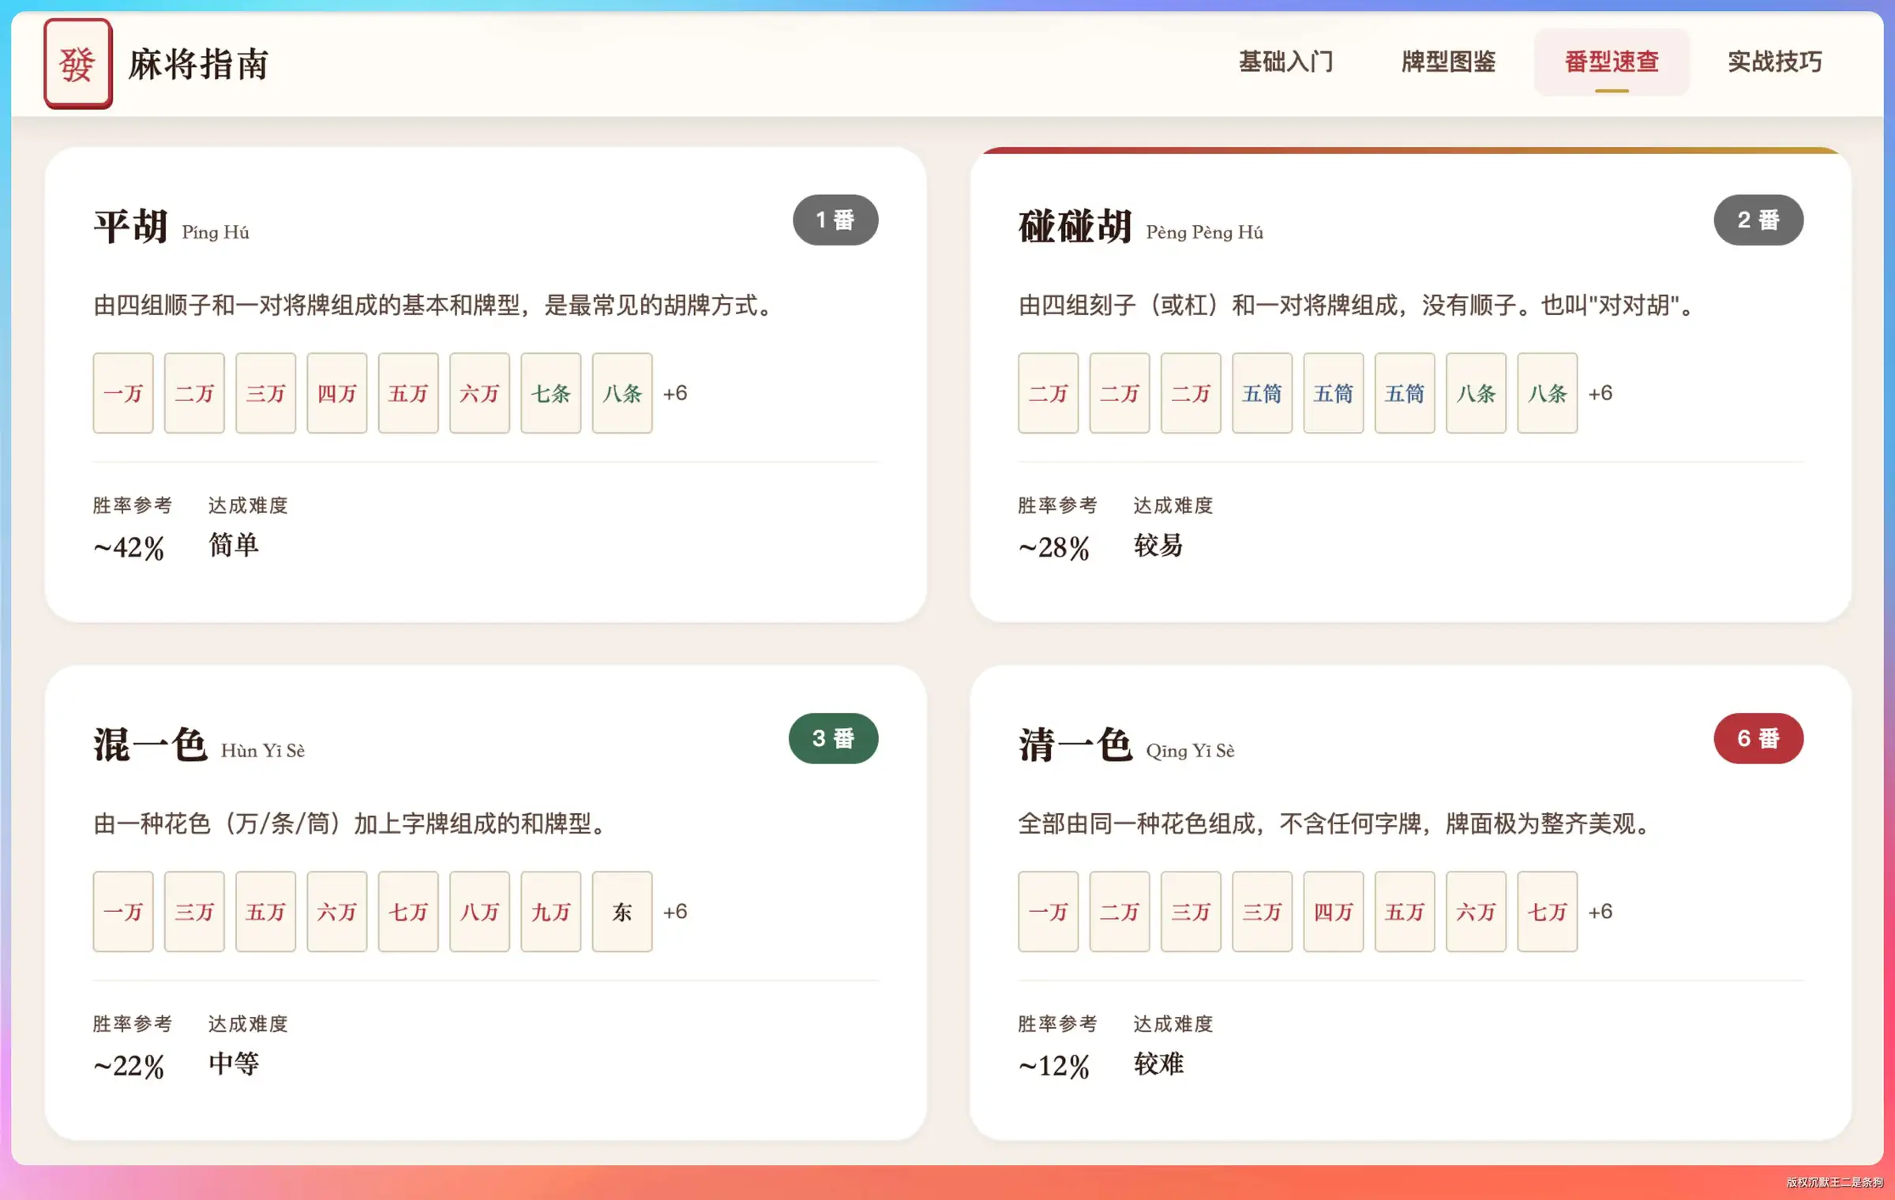Viewport: 1895px width, 1200px height.
Task: Click the first 八条 tile in 碰碰胡
Action: pos(1476,393)
